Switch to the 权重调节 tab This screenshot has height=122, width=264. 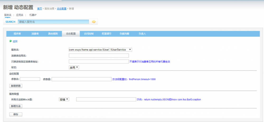click(x=106, y=34)
